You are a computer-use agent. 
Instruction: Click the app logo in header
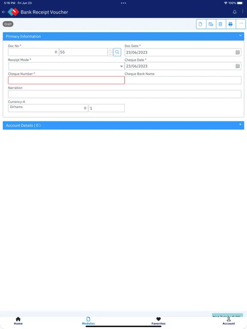pos(13,12)
